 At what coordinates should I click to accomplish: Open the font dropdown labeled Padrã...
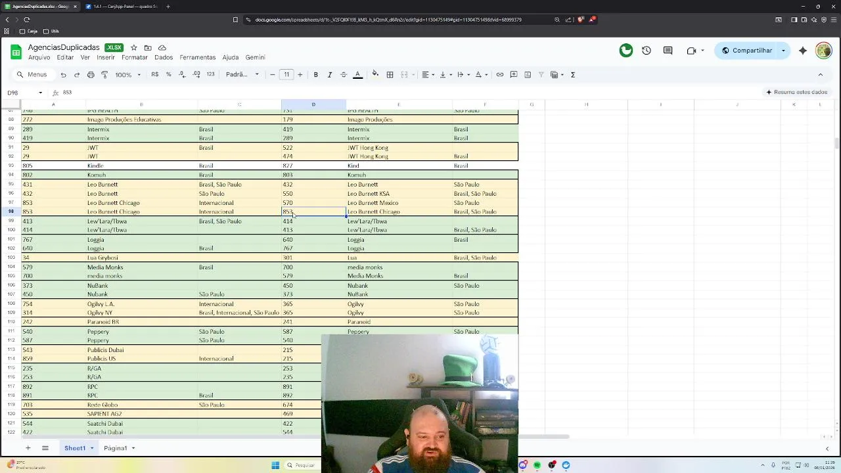tap(242, 75)
